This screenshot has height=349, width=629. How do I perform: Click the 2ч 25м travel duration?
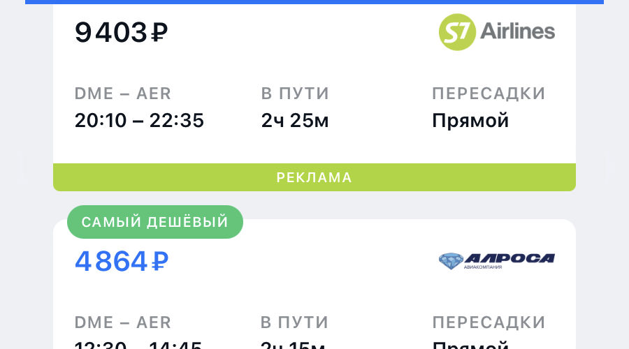[295, 121]
